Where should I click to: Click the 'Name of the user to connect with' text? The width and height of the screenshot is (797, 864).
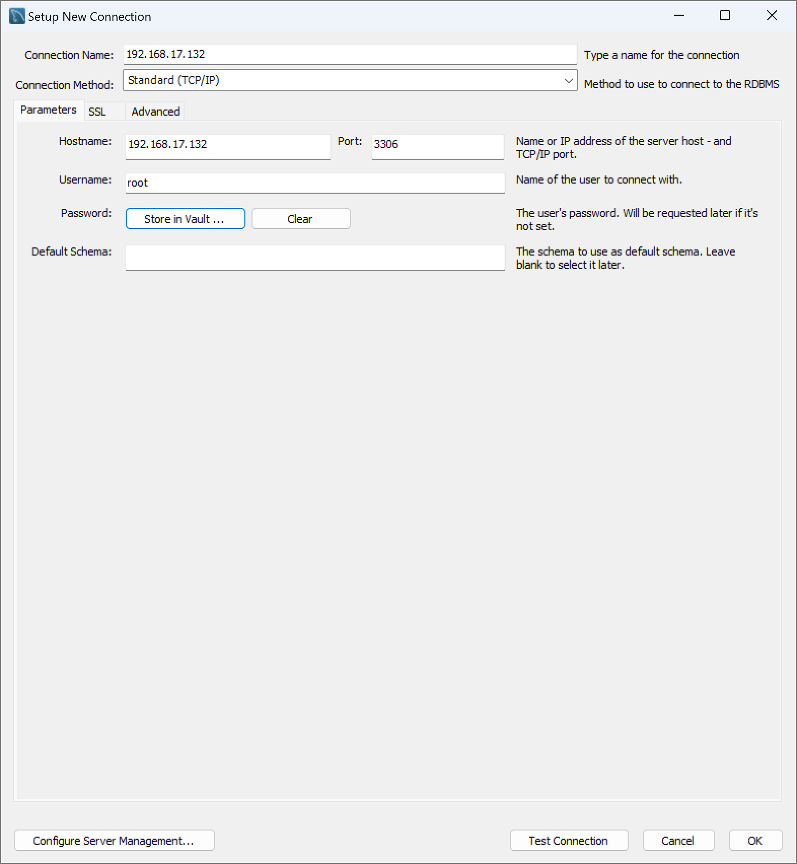pyautogui.click(x=599, y=179)
